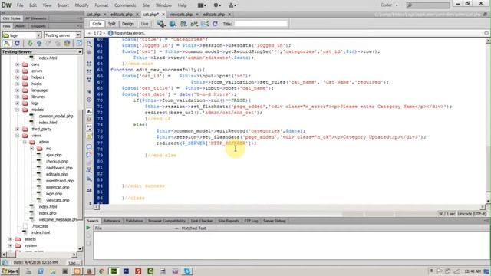Open the Photoshop taskbar icon
The width and height of the screenshot is (491, 276).
pyautogui.click(x=126, y=271)
